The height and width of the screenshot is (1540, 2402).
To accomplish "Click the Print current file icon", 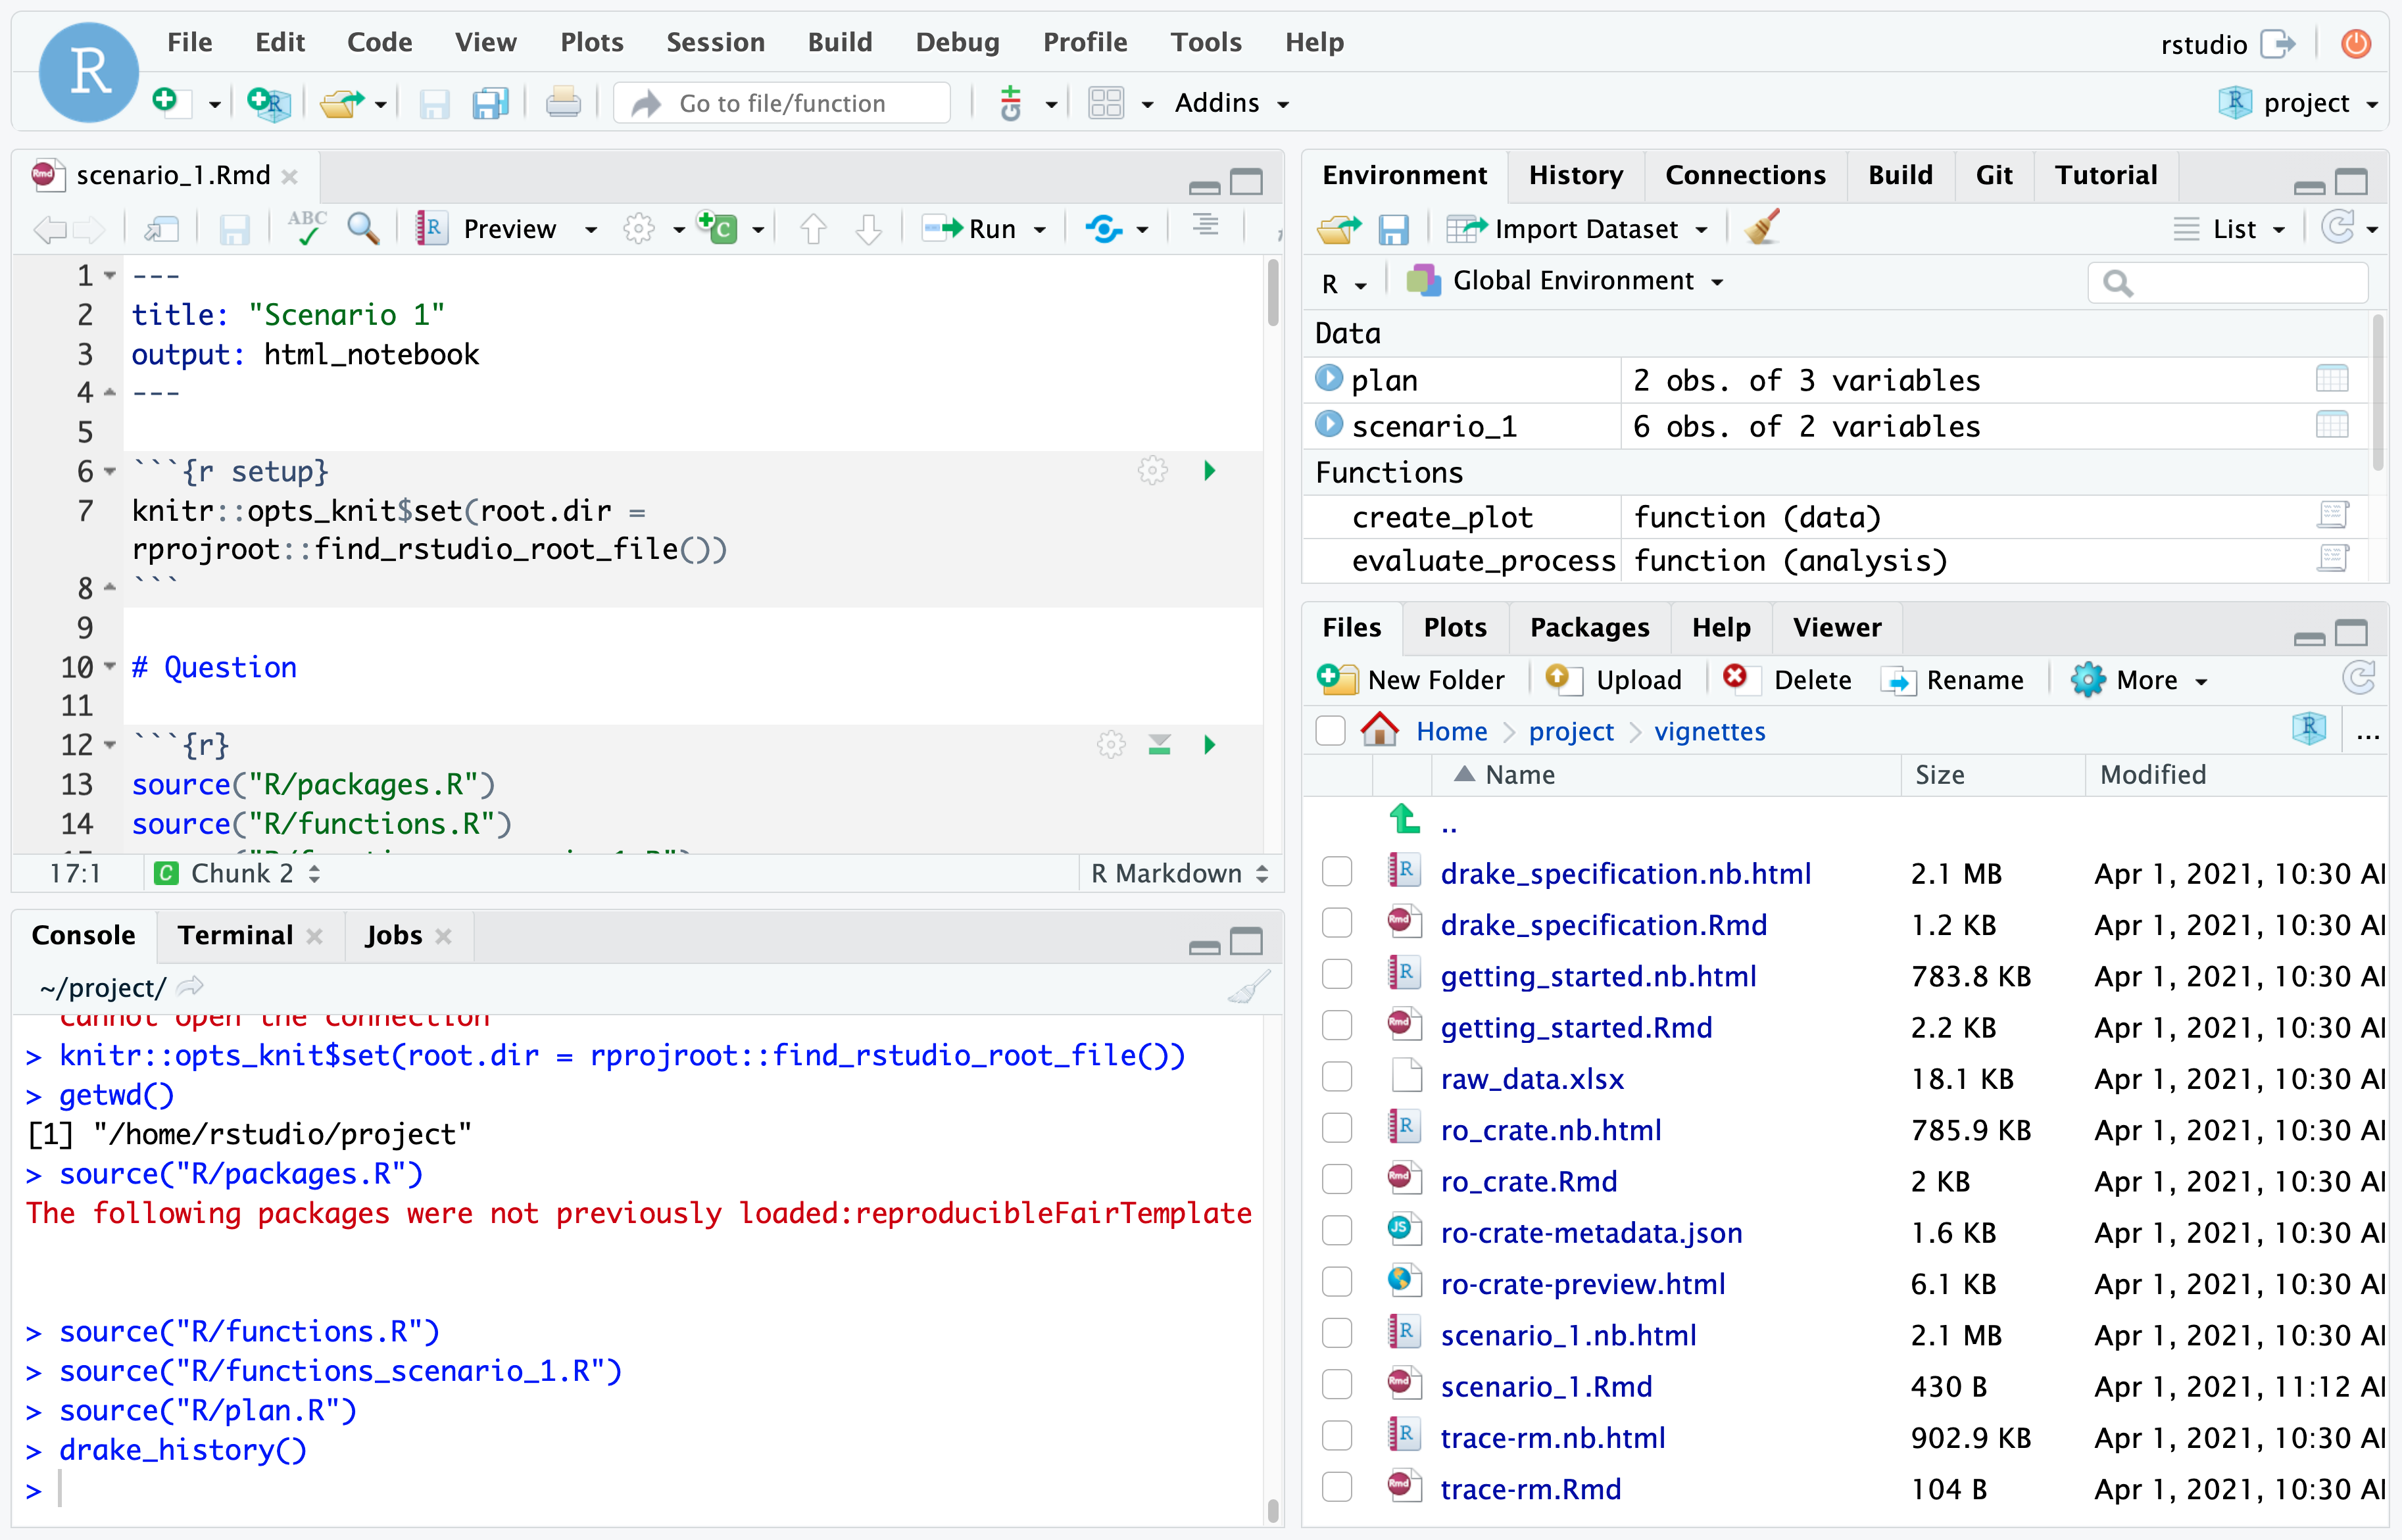I will click(x=563, y=102).
